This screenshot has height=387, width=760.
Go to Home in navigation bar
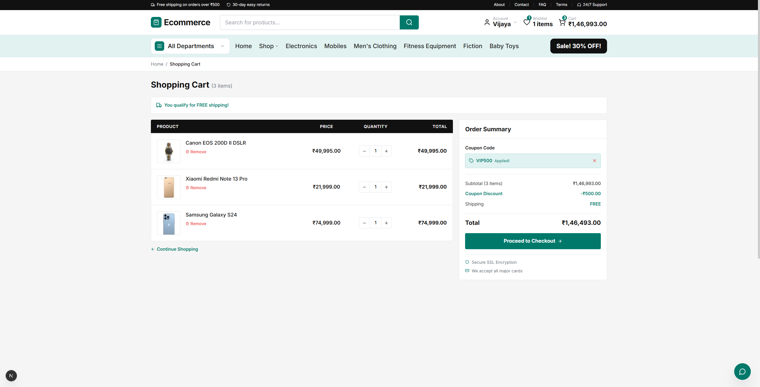pos(244,46)
